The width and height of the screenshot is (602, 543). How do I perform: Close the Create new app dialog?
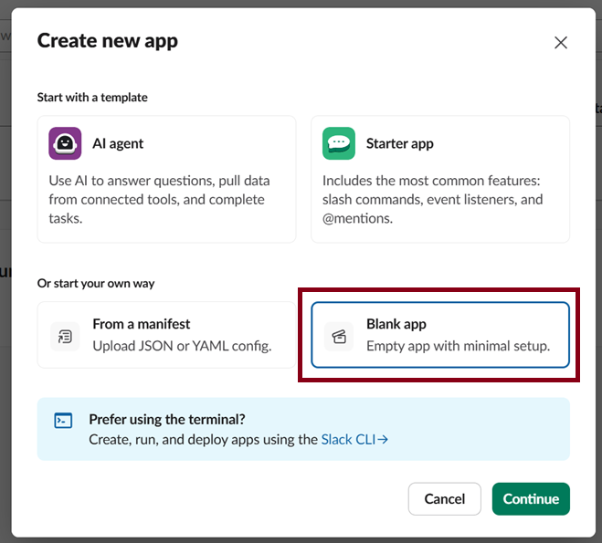(x=561, y=43)
